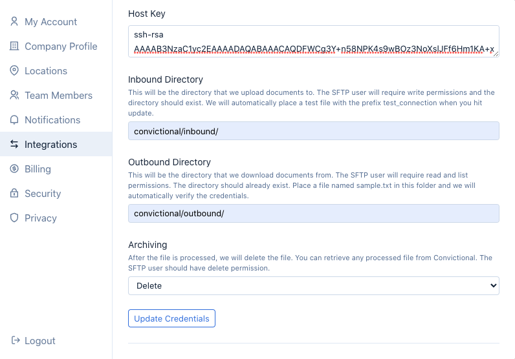Click the Logout link
This screenshot has width=515, height=359.
[x=40, y=340]
